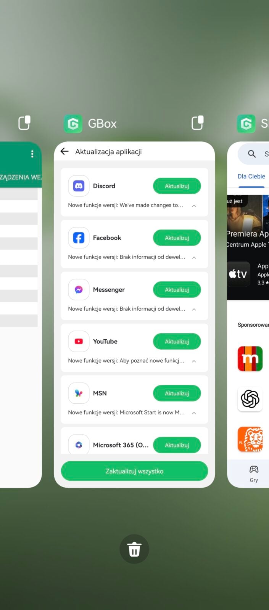Tap the Gry gamepad icon in bottom navigation
Screen dimensions: 269x610
click(x=254, y=469)
